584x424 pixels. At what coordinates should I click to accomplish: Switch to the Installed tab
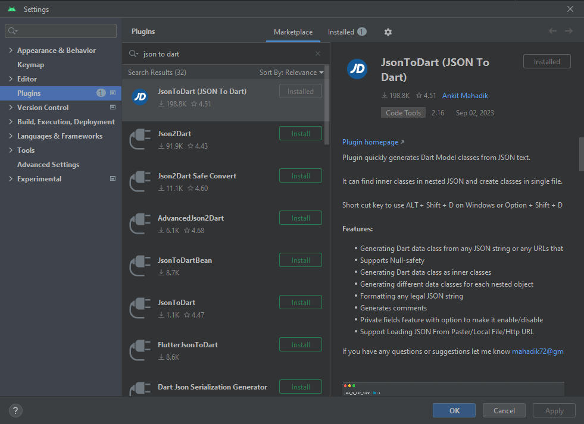pos(347,32)
